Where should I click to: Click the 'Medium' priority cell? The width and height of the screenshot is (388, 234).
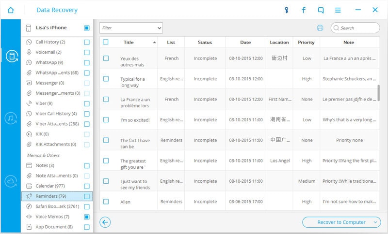click(x=307, y=181)
